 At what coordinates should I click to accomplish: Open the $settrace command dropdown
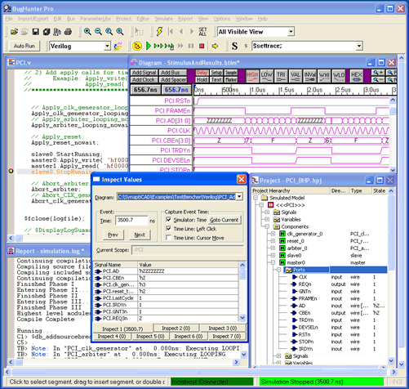pyautogui.click(x=359, y=46)
